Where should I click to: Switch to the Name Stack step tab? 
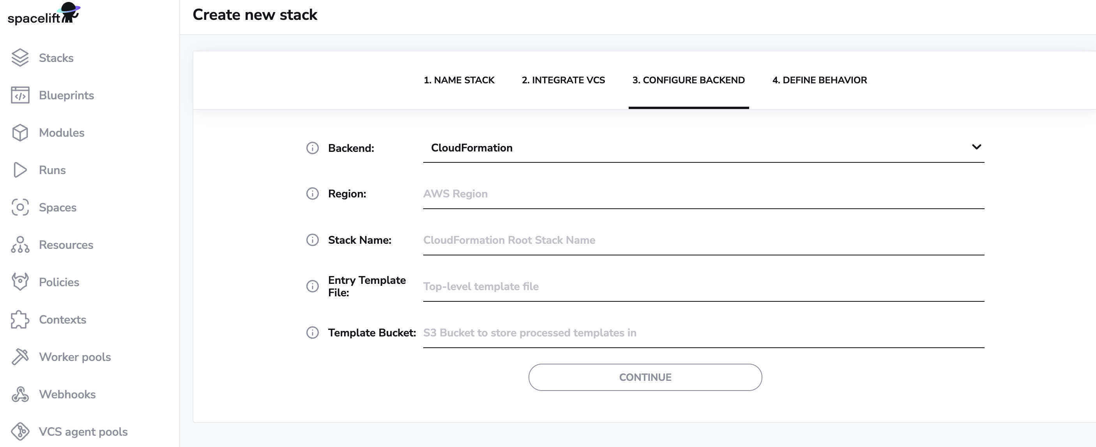[x=459, y=80]
